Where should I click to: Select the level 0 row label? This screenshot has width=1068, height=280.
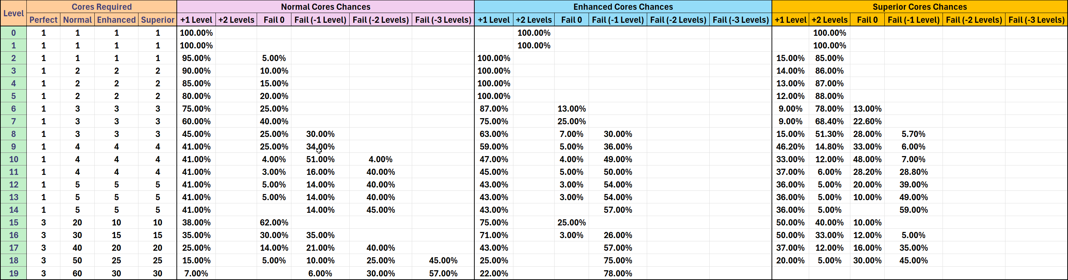14,33
